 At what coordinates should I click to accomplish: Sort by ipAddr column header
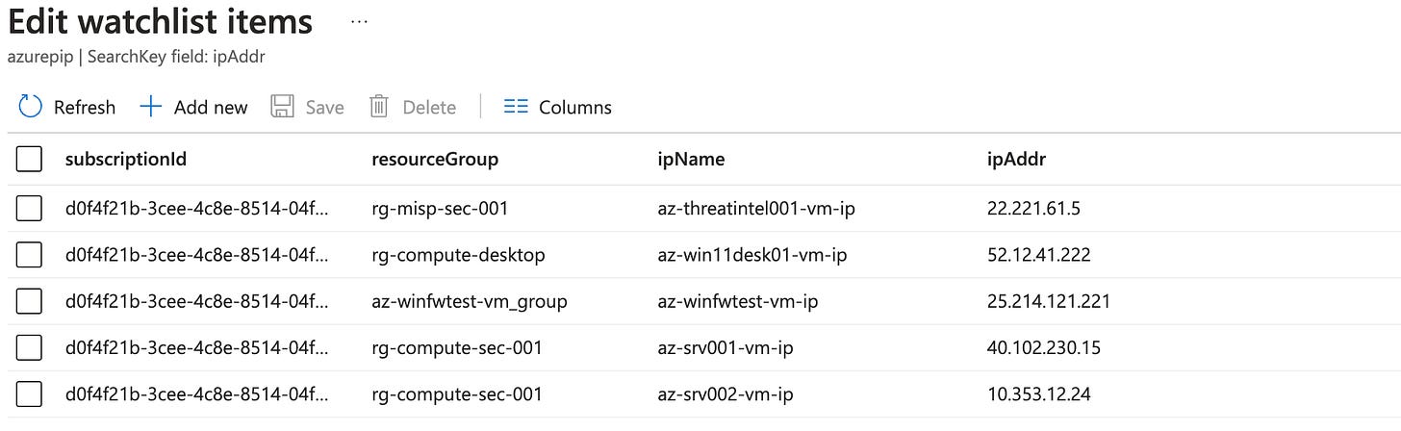[x=1016, y=160]
